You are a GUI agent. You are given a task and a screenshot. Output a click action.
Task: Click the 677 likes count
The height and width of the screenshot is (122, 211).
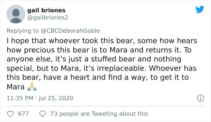click(x=24, y=114)
